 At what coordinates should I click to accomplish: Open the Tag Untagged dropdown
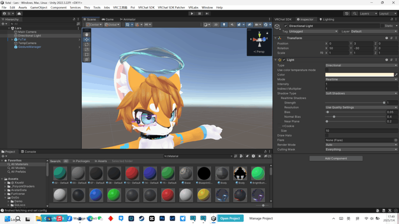pyautogui.click(x=313, y=31)
